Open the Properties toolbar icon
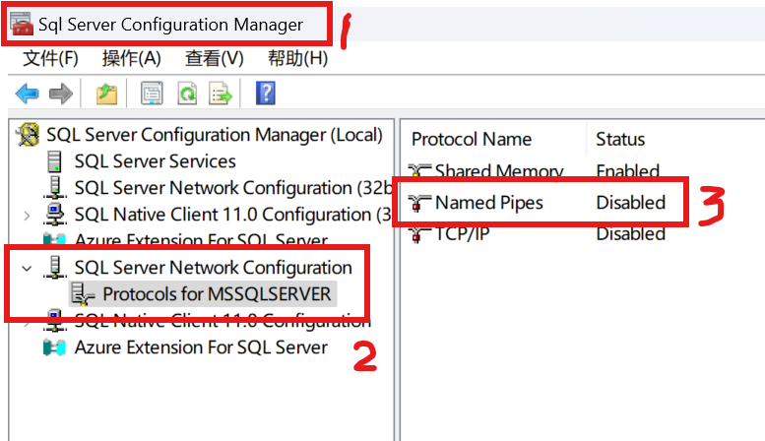 tap(152, 94)
